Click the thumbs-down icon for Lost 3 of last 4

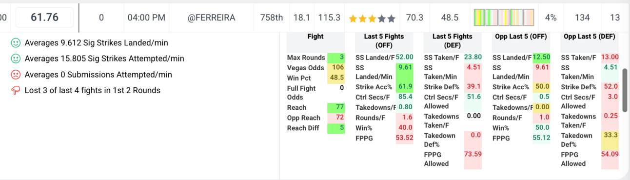point(16,90)
